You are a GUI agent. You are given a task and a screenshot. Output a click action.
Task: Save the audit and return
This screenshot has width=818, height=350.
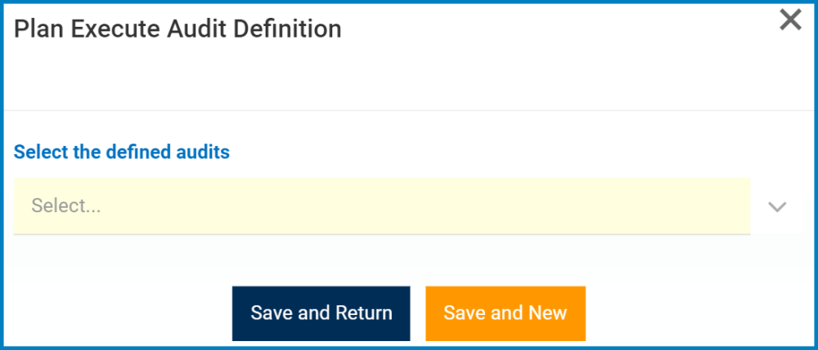(321, 313)
